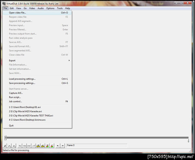Screen dimensions: 195x160
Task: Click the Play input button
Action: (x=9, y=146)
